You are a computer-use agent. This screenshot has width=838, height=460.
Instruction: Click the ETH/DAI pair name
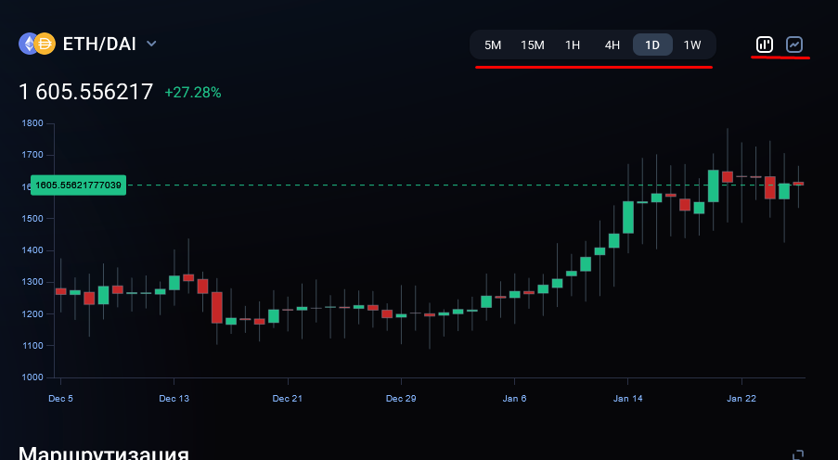99,44
